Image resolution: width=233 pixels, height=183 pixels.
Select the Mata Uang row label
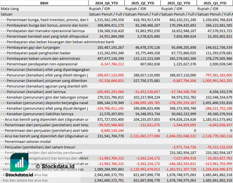click(10, 9)
